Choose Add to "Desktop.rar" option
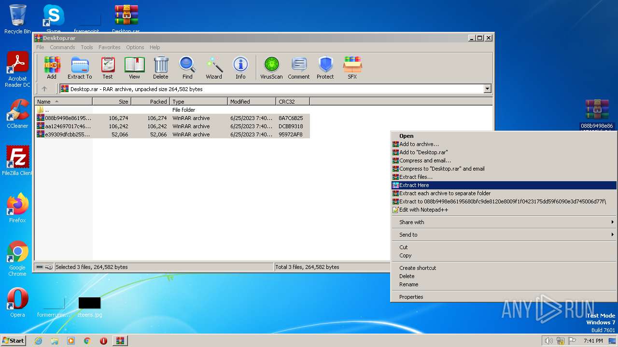 504,152
